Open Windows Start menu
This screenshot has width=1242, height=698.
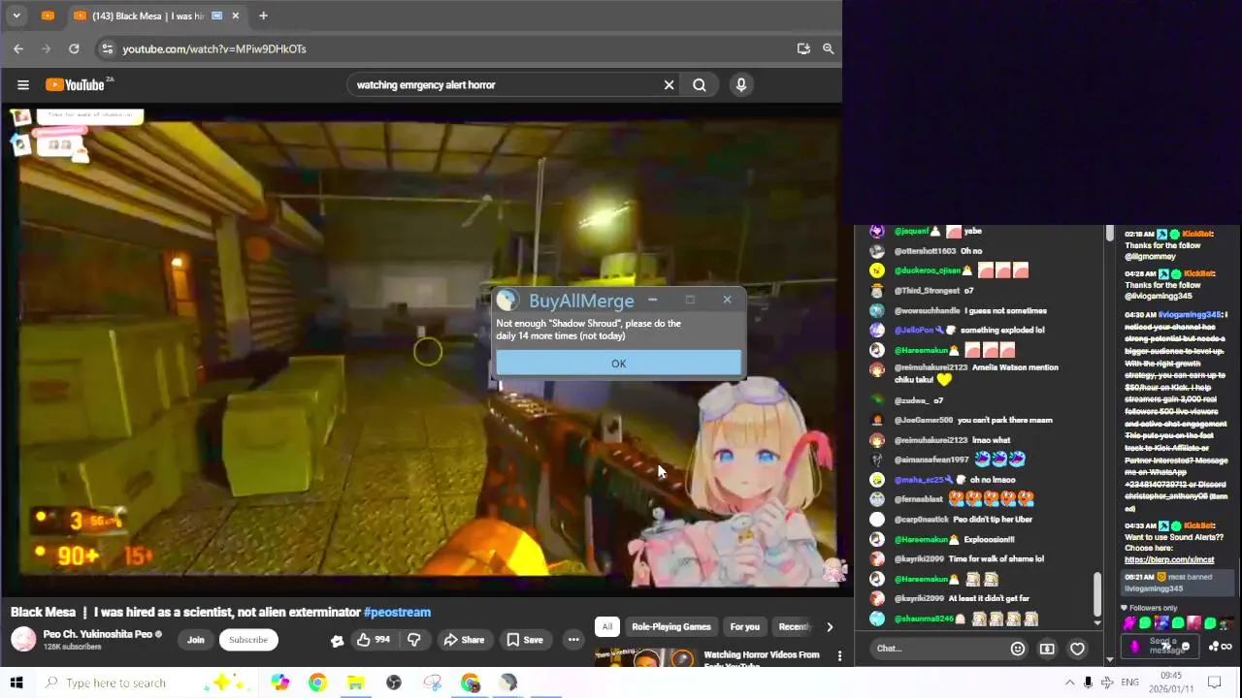pos(16,682)
